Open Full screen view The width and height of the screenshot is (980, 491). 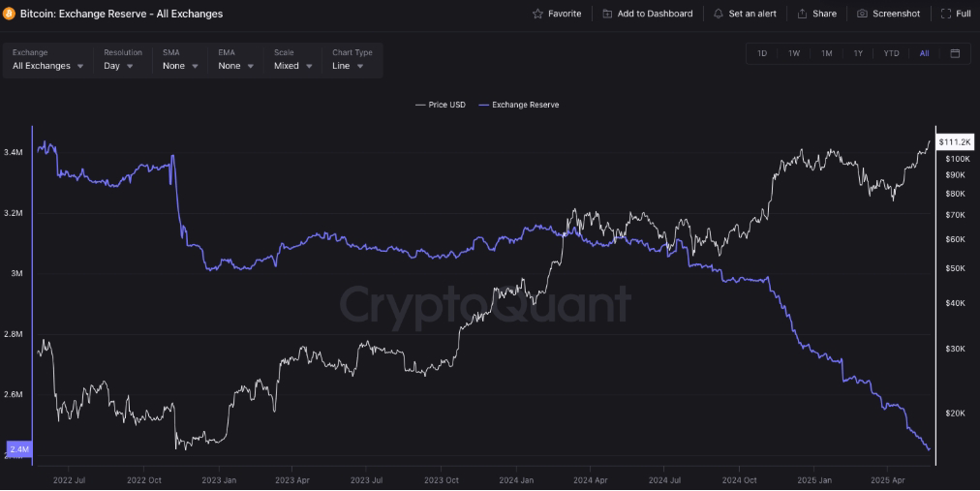955,14
